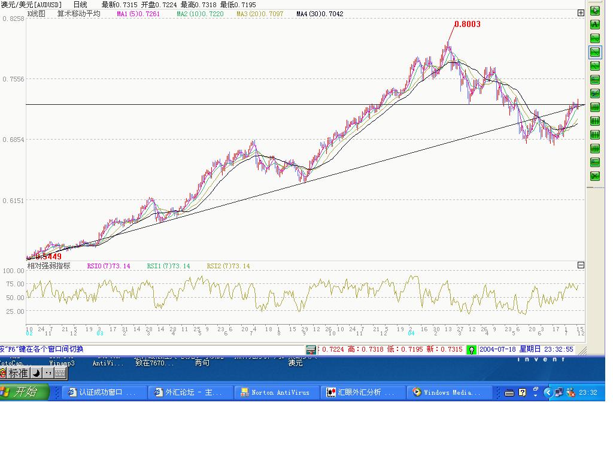Select the vertical-lines tool just below the crossed-lines icon
613x460 pixels.
(594, 107)
